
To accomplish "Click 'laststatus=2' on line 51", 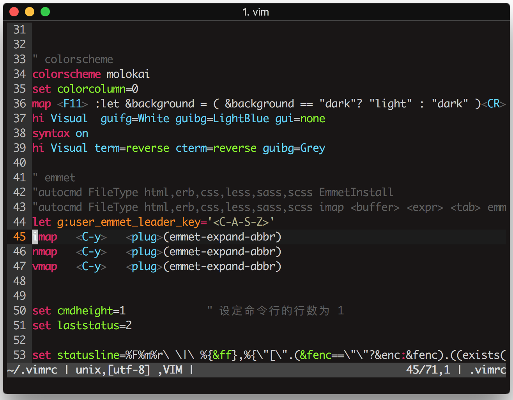I will [x=95, y=325].
